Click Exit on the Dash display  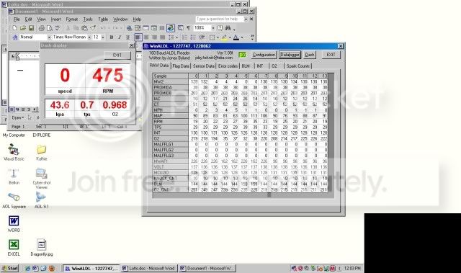point(117,55)
